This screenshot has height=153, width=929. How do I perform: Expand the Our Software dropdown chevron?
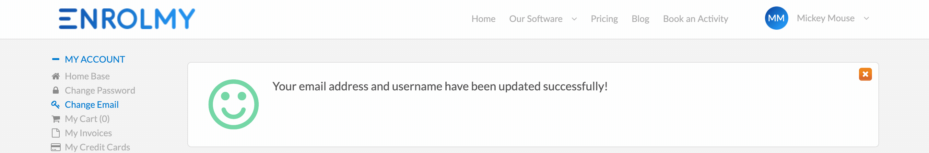pyautogui.click(x=574, y=19)
